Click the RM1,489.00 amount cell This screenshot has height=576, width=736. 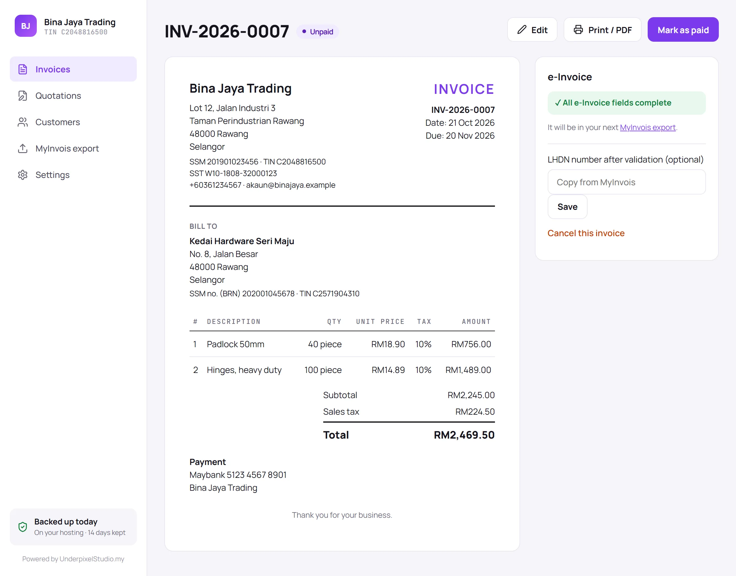point(468,370)
